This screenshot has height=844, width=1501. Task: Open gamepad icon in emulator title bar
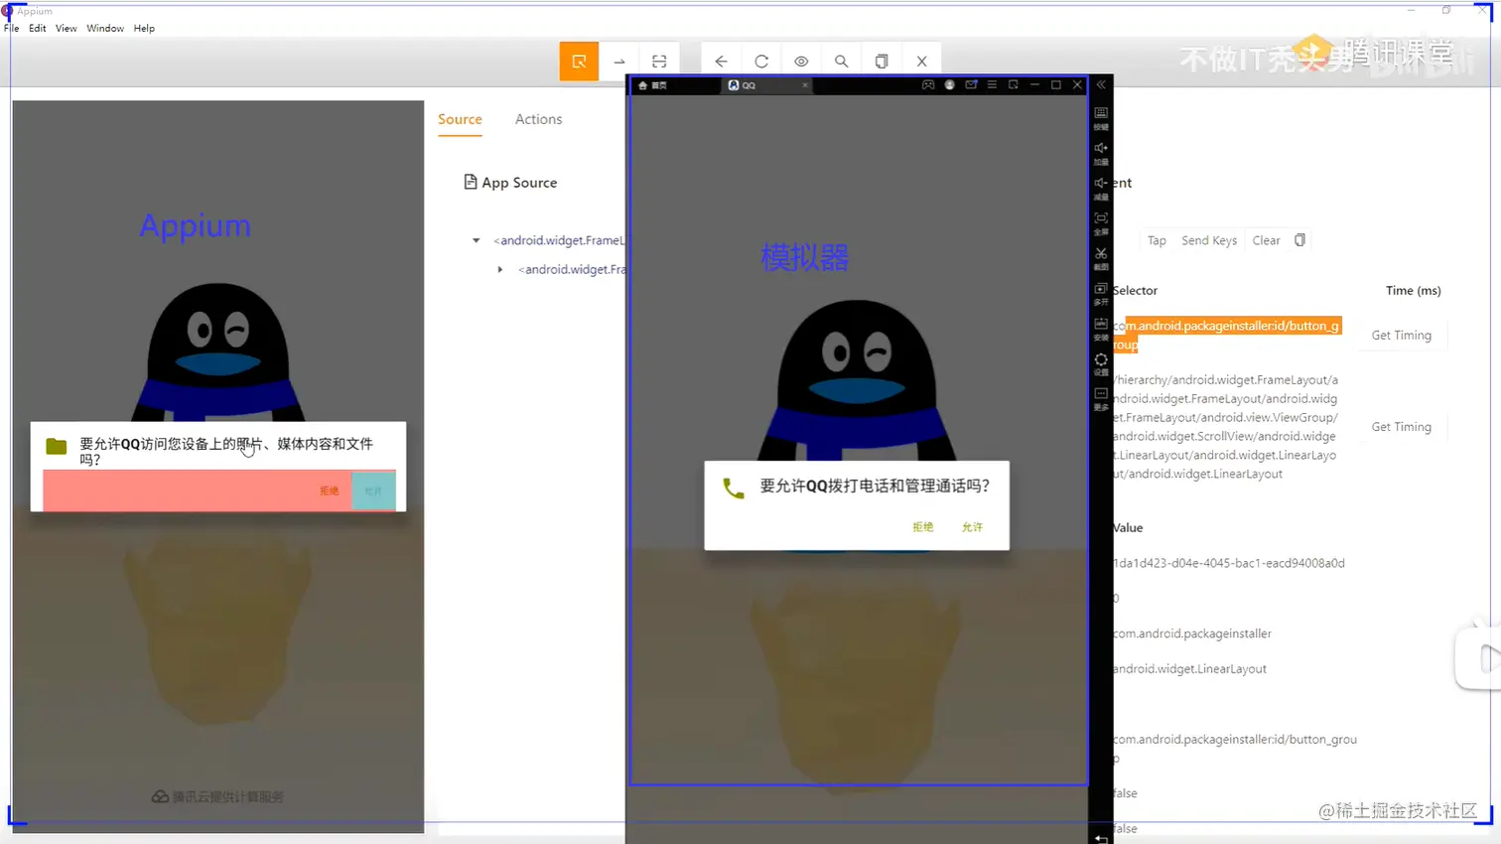pos(928,85)
